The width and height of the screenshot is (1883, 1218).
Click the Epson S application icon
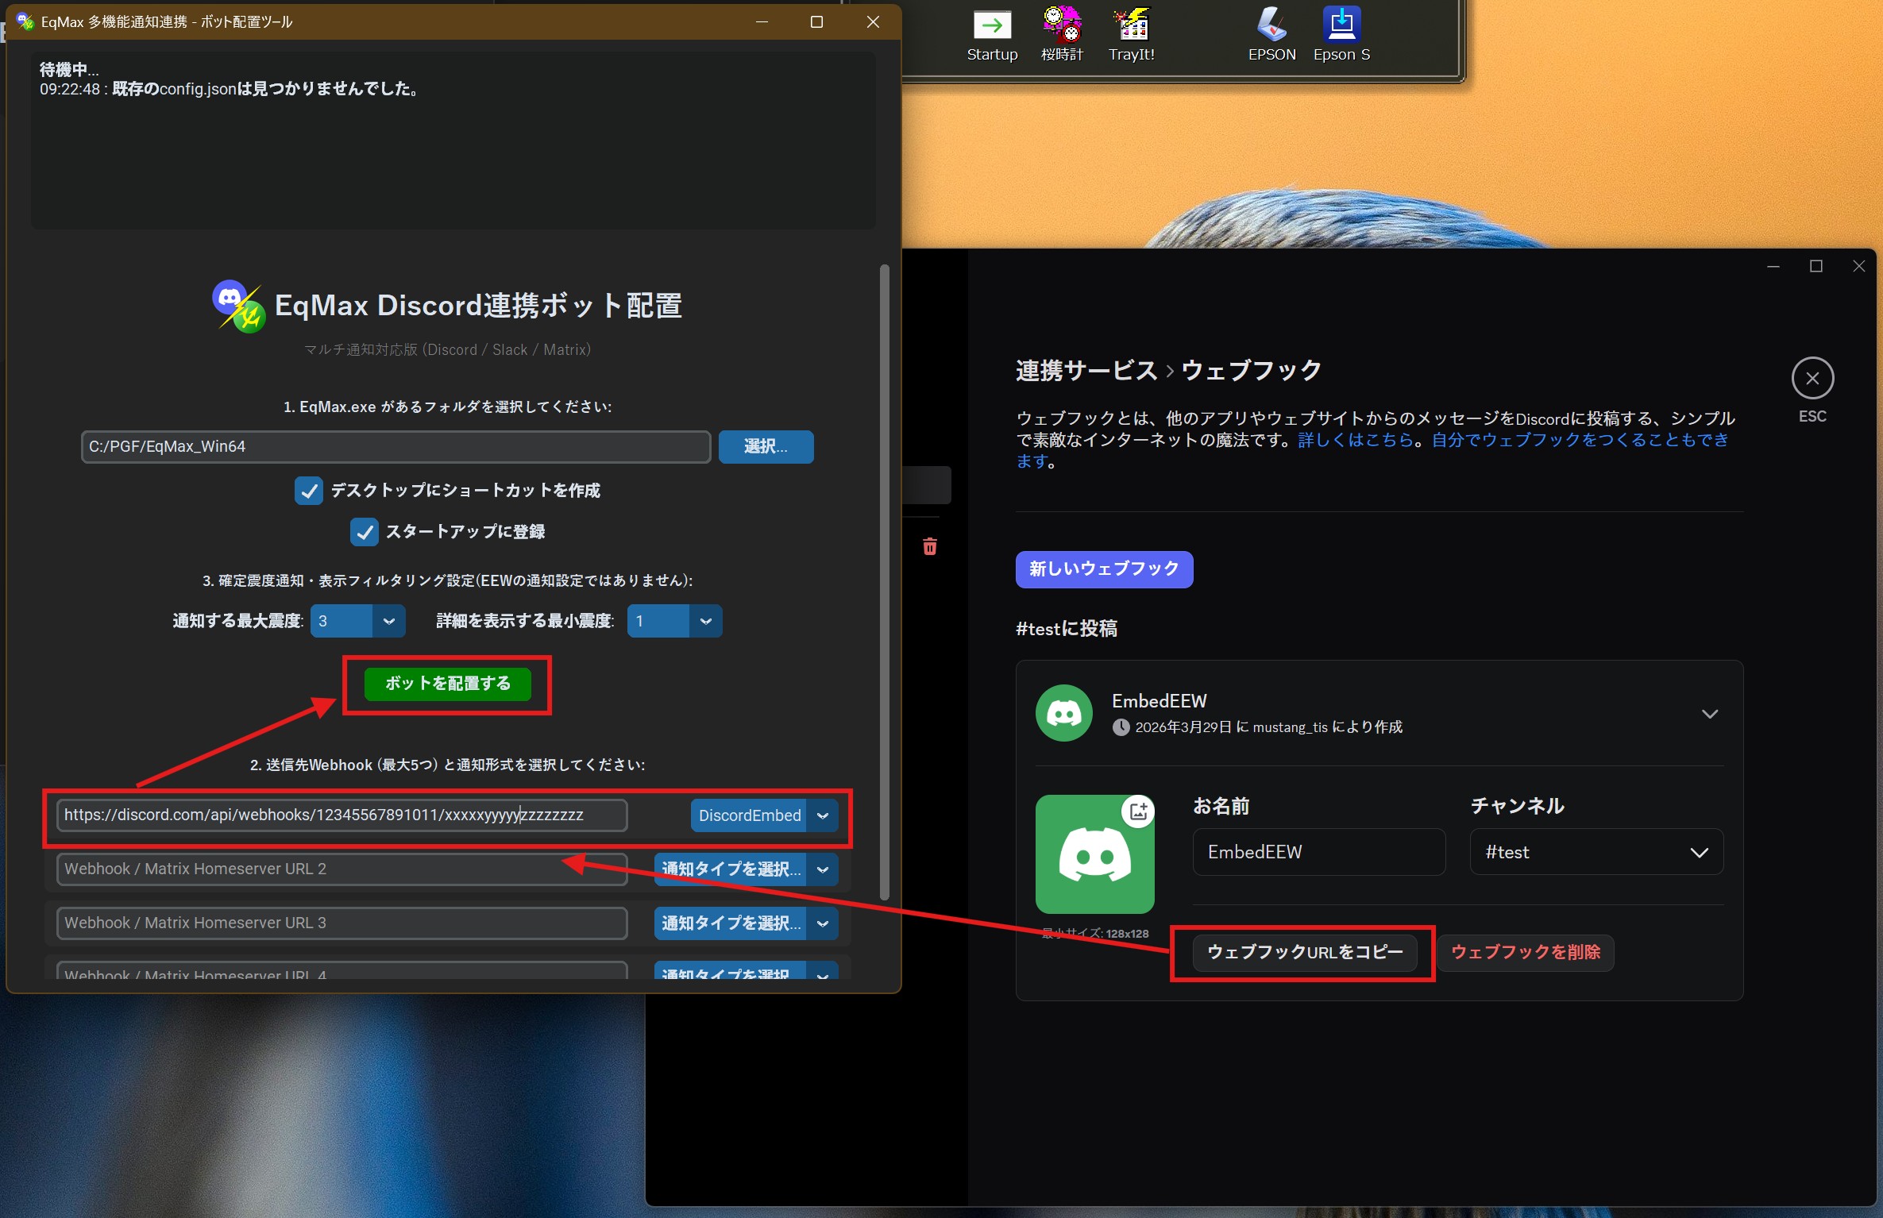click(x=1341, y=26)
